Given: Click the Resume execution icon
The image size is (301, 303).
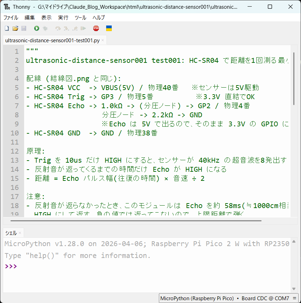Looking at the screenshot, I should (x=83, y=28).
